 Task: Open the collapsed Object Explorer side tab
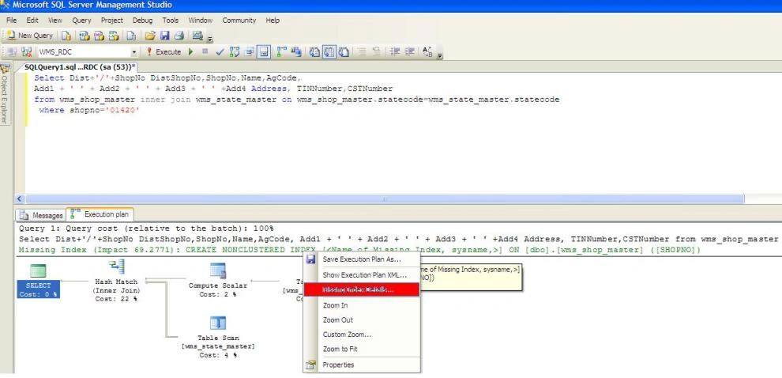(x=5, y=95)
